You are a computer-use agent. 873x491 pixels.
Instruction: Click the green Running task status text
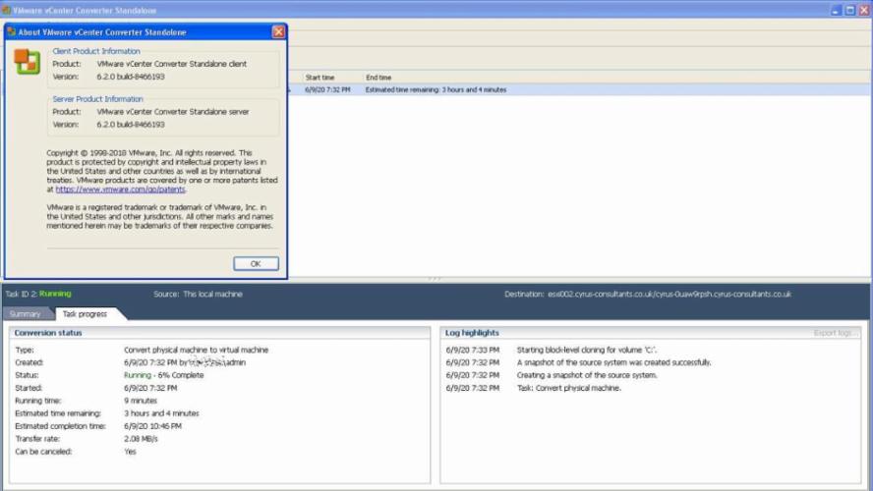(55, 294)
